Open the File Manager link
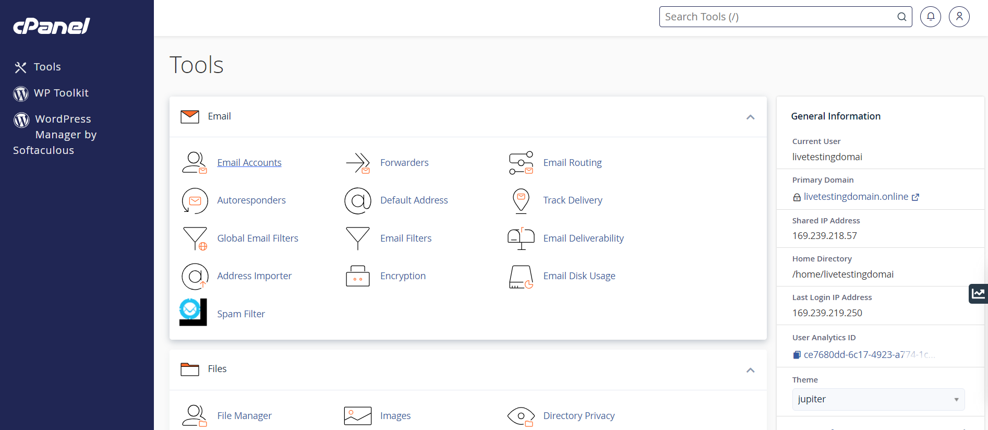The height and width of the screenshot is (430, 988). pyautogui.click(x=244, y=416)
